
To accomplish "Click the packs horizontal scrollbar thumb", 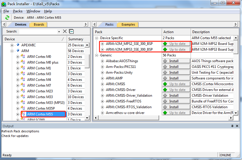I will [129, 118].
